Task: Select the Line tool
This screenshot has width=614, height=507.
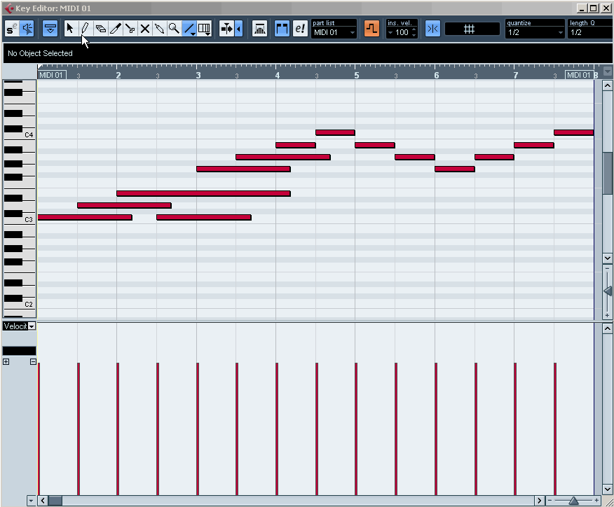Action: click(189, 29)
